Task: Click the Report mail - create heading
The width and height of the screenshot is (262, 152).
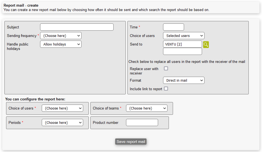Action: 21,5
